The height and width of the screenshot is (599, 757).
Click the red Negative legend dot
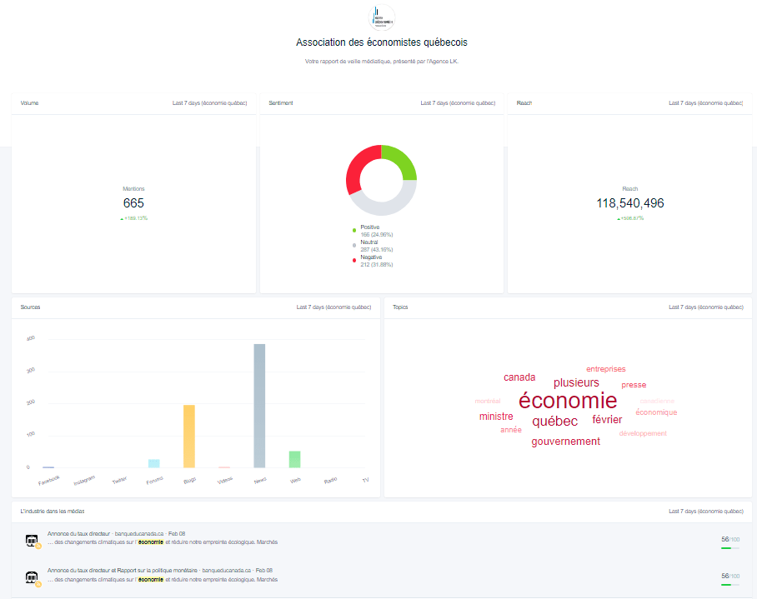[x=353, y=261]
